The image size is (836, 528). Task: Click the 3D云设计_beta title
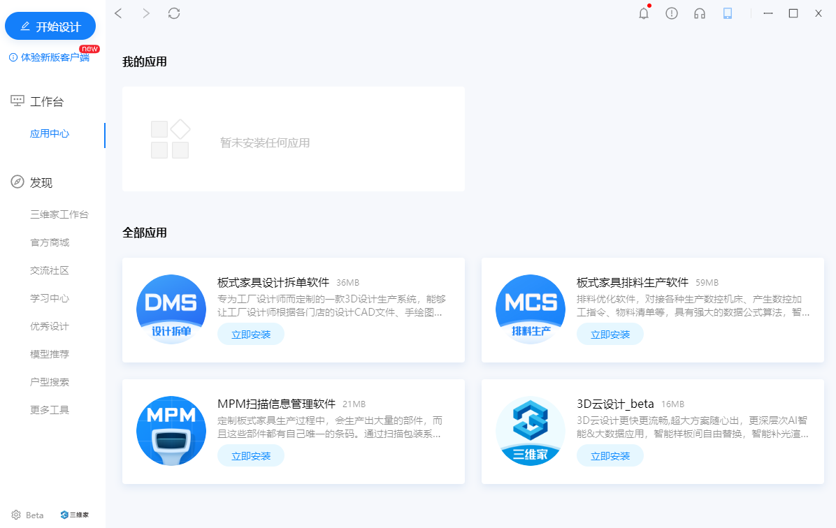[615, 404]
